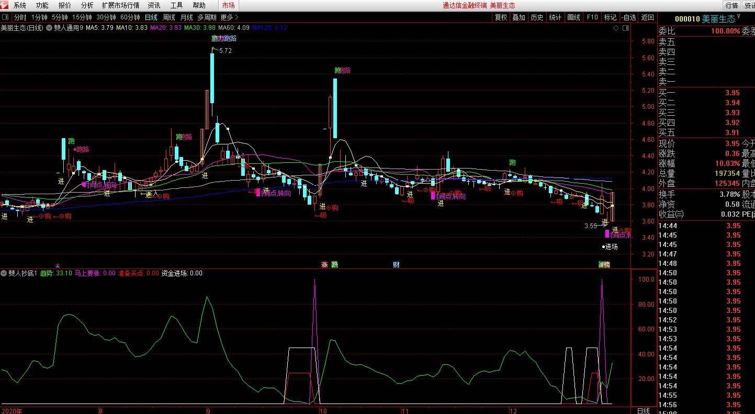This screenshot has width=755, height=414.
Task: Open the 资讯 menu
Action: coord(154,5)
